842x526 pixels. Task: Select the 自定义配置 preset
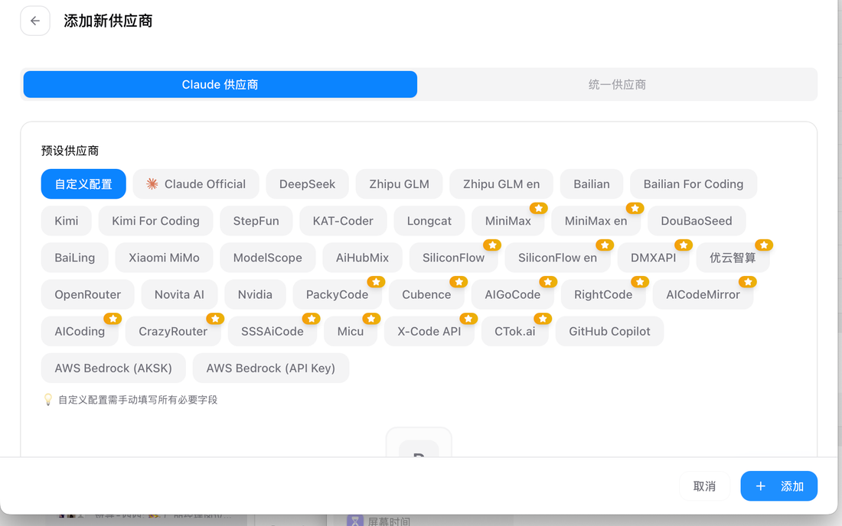[83, 184]
